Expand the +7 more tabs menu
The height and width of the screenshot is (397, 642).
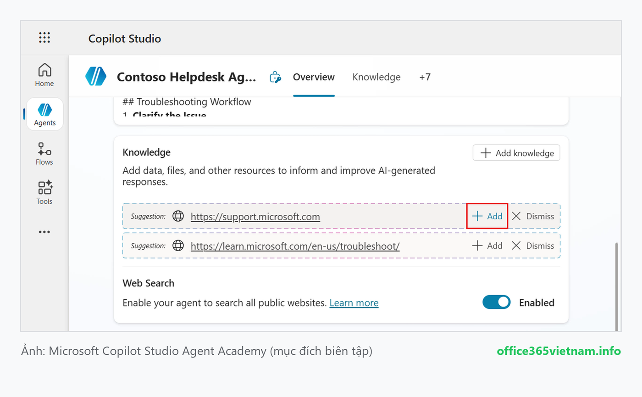coord(425,77)
